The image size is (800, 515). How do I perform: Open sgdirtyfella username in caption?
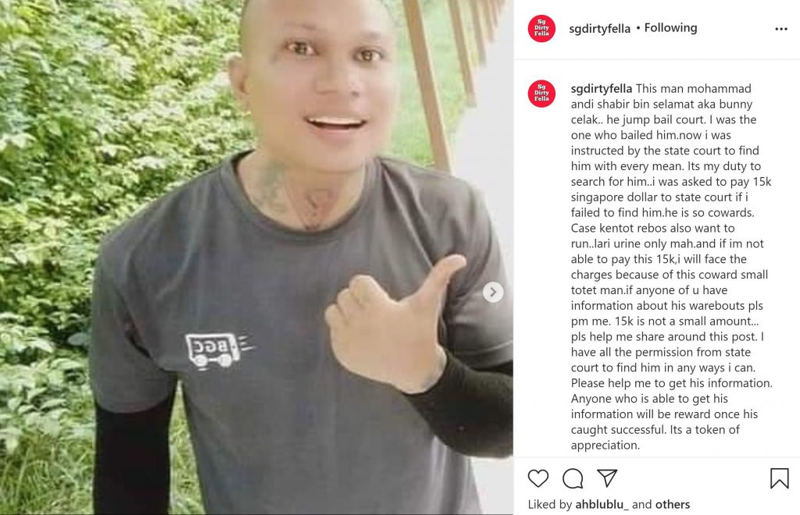601,89
